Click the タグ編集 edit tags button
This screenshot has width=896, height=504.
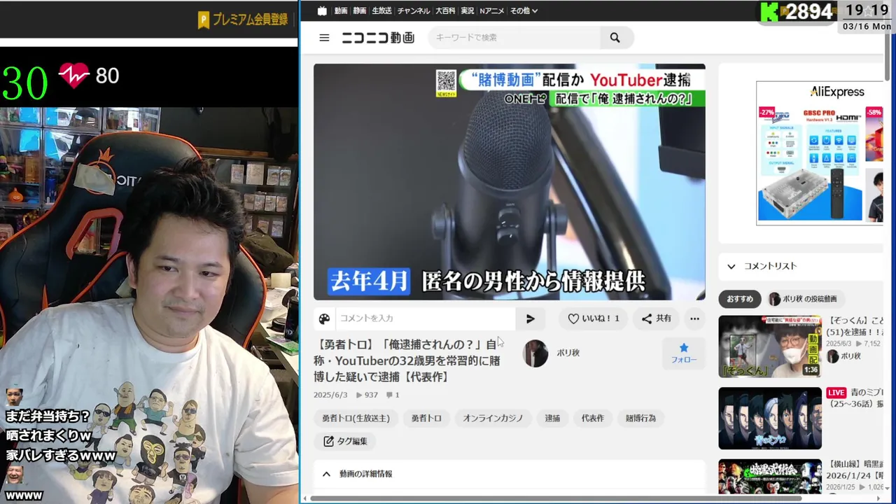pos(345,441)
